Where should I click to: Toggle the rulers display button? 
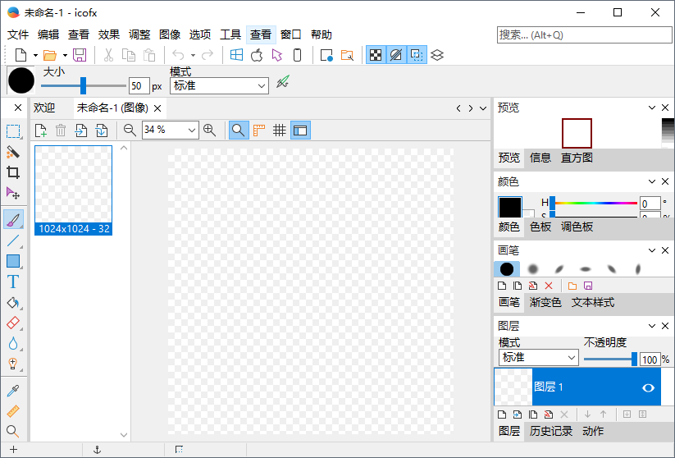258,131
